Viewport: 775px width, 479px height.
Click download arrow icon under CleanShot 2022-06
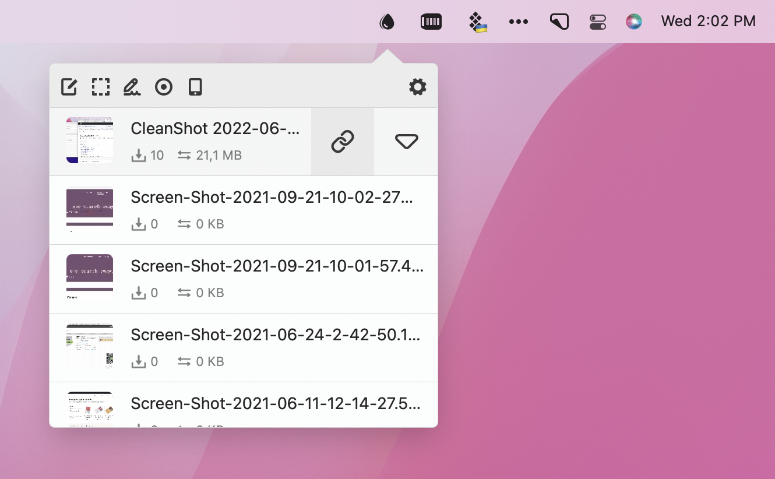138,155
